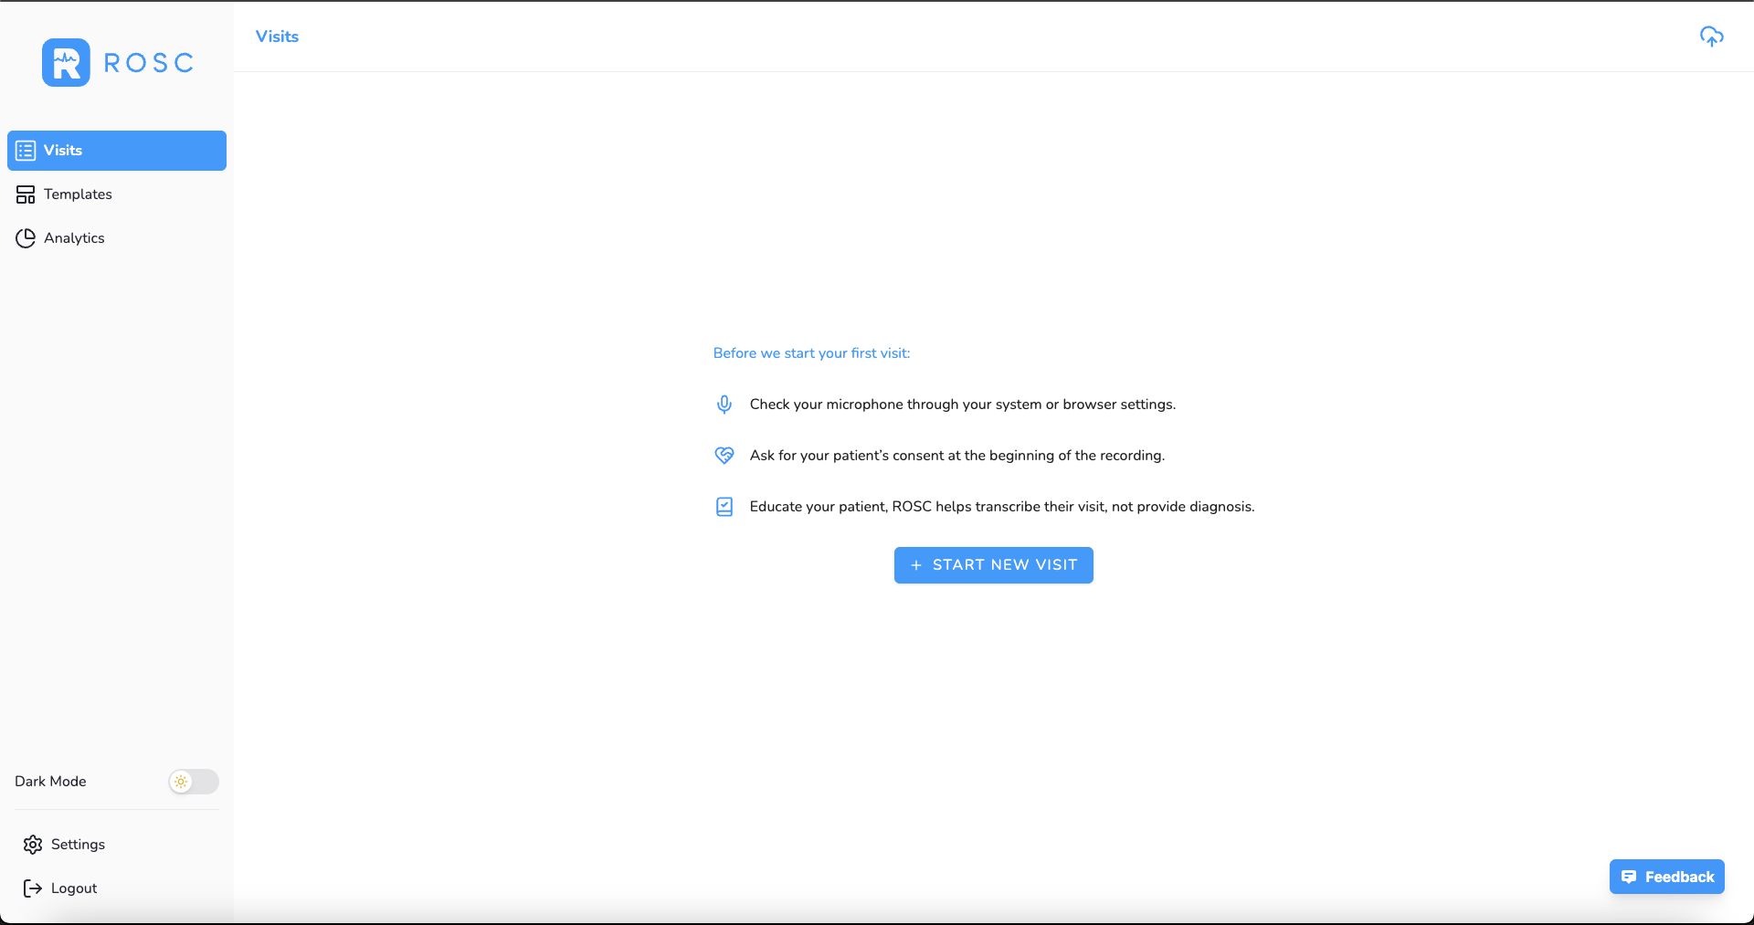This screenshot has width=1754, height=925.
Task: Open the Settings text link
Action: 78,845
